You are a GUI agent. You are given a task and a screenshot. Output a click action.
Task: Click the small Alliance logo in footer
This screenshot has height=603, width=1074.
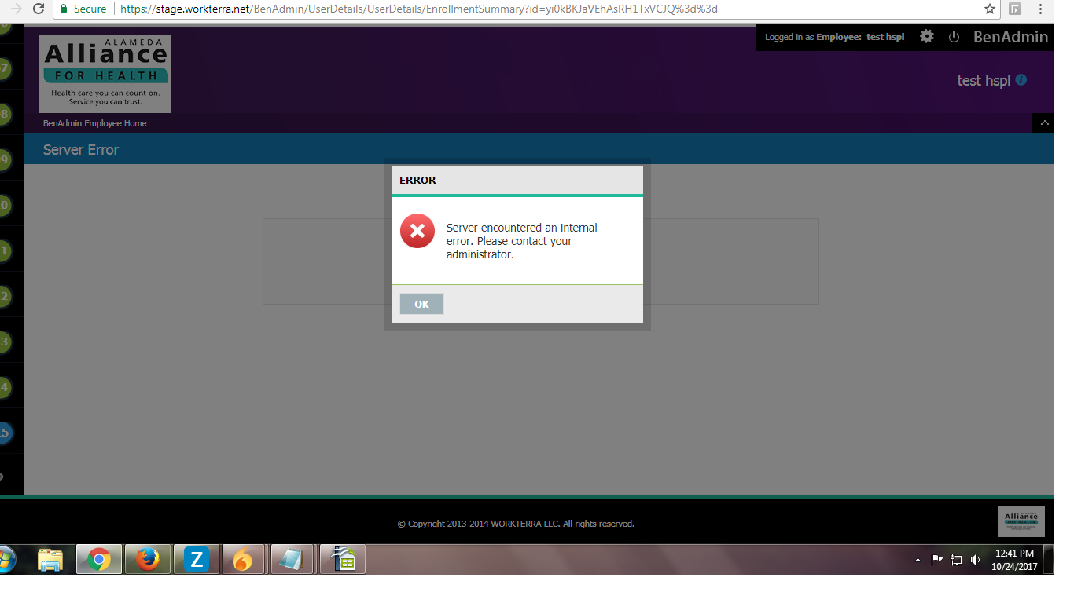click(1021, 521)
